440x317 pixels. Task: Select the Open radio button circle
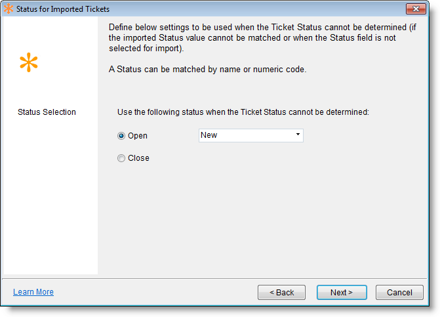[x=121, y=136]
